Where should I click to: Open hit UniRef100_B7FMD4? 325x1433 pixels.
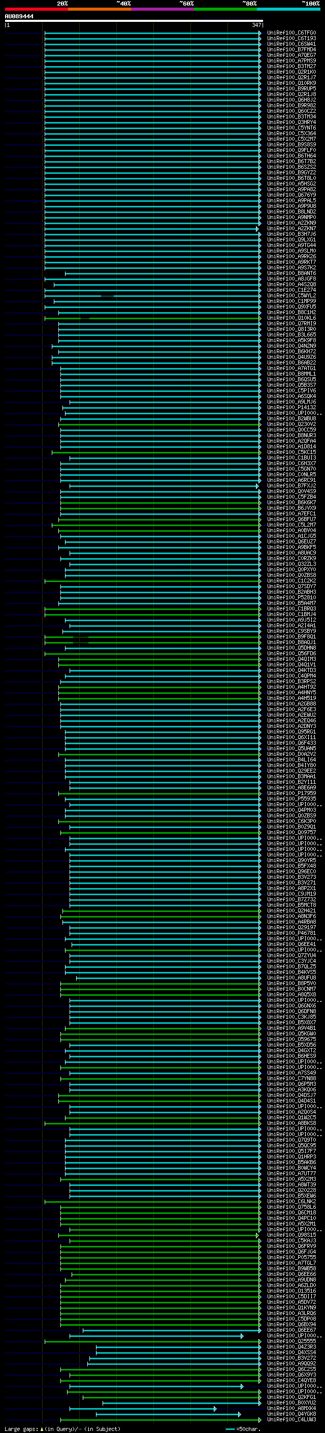291,49
